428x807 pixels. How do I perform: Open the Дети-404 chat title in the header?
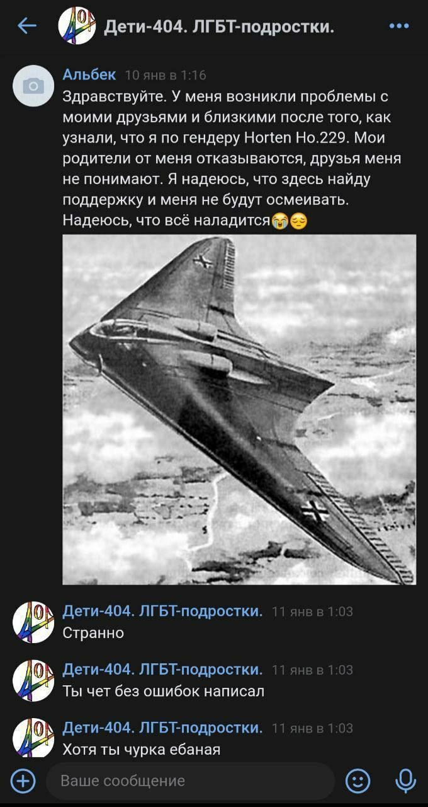tap(218, 26)
